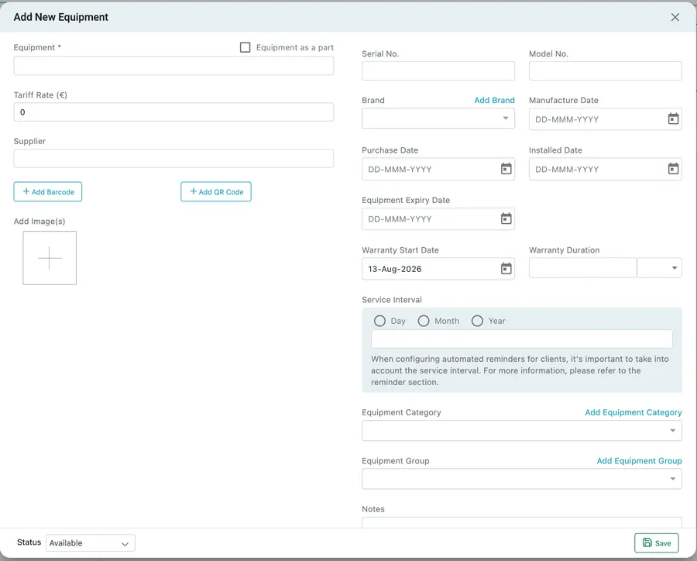697x561 pixels.
Task: Click plus icon to add image
Action: (50, 258)
